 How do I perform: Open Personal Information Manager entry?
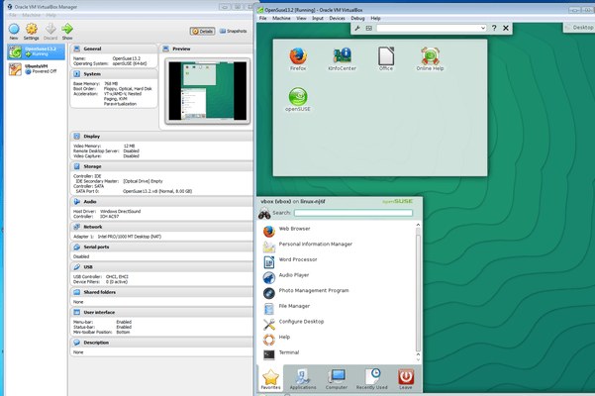[338, 245]
